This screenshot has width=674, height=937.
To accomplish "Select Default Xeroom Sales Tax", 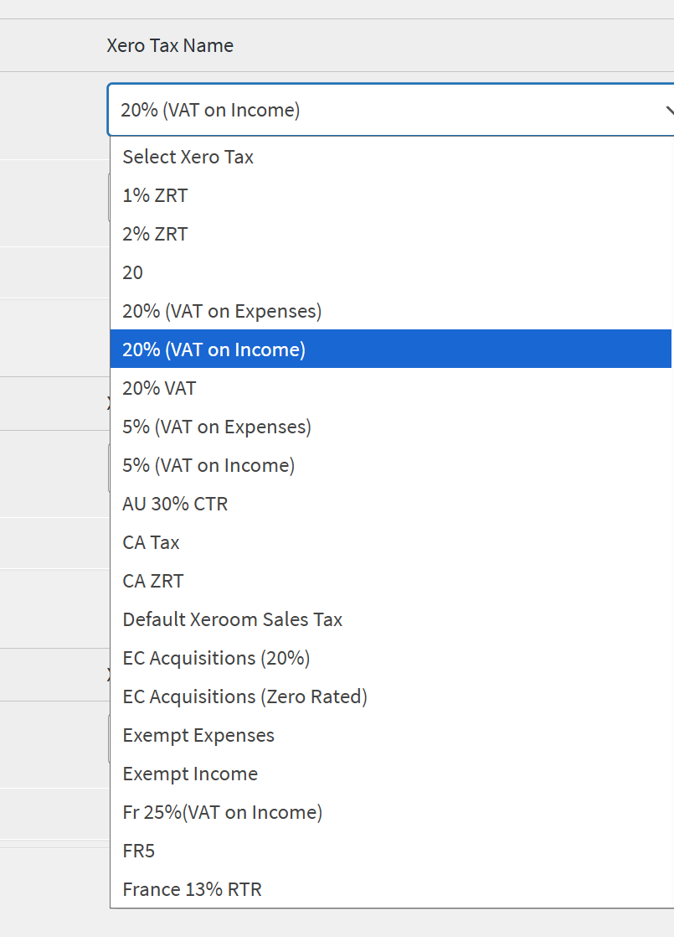I will click(233, 619).
